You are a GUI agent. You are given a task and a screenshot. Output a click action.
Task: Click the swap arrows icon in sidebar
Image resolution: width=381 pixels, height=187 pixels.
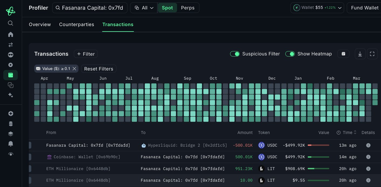pos(11,45)
